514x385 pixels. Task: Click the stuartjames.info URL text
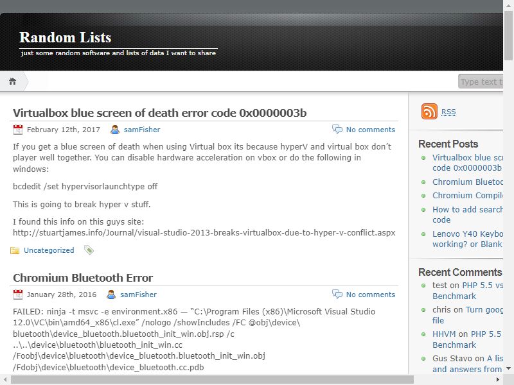click(x=204, y=233)
